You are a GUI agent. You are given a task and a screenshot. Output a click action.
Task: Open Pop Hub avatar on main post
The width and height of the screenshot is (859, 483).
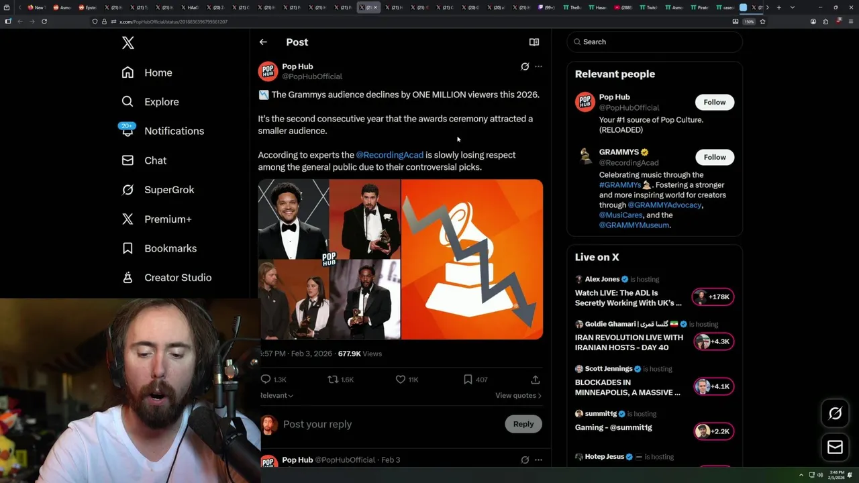coord(268,71)
